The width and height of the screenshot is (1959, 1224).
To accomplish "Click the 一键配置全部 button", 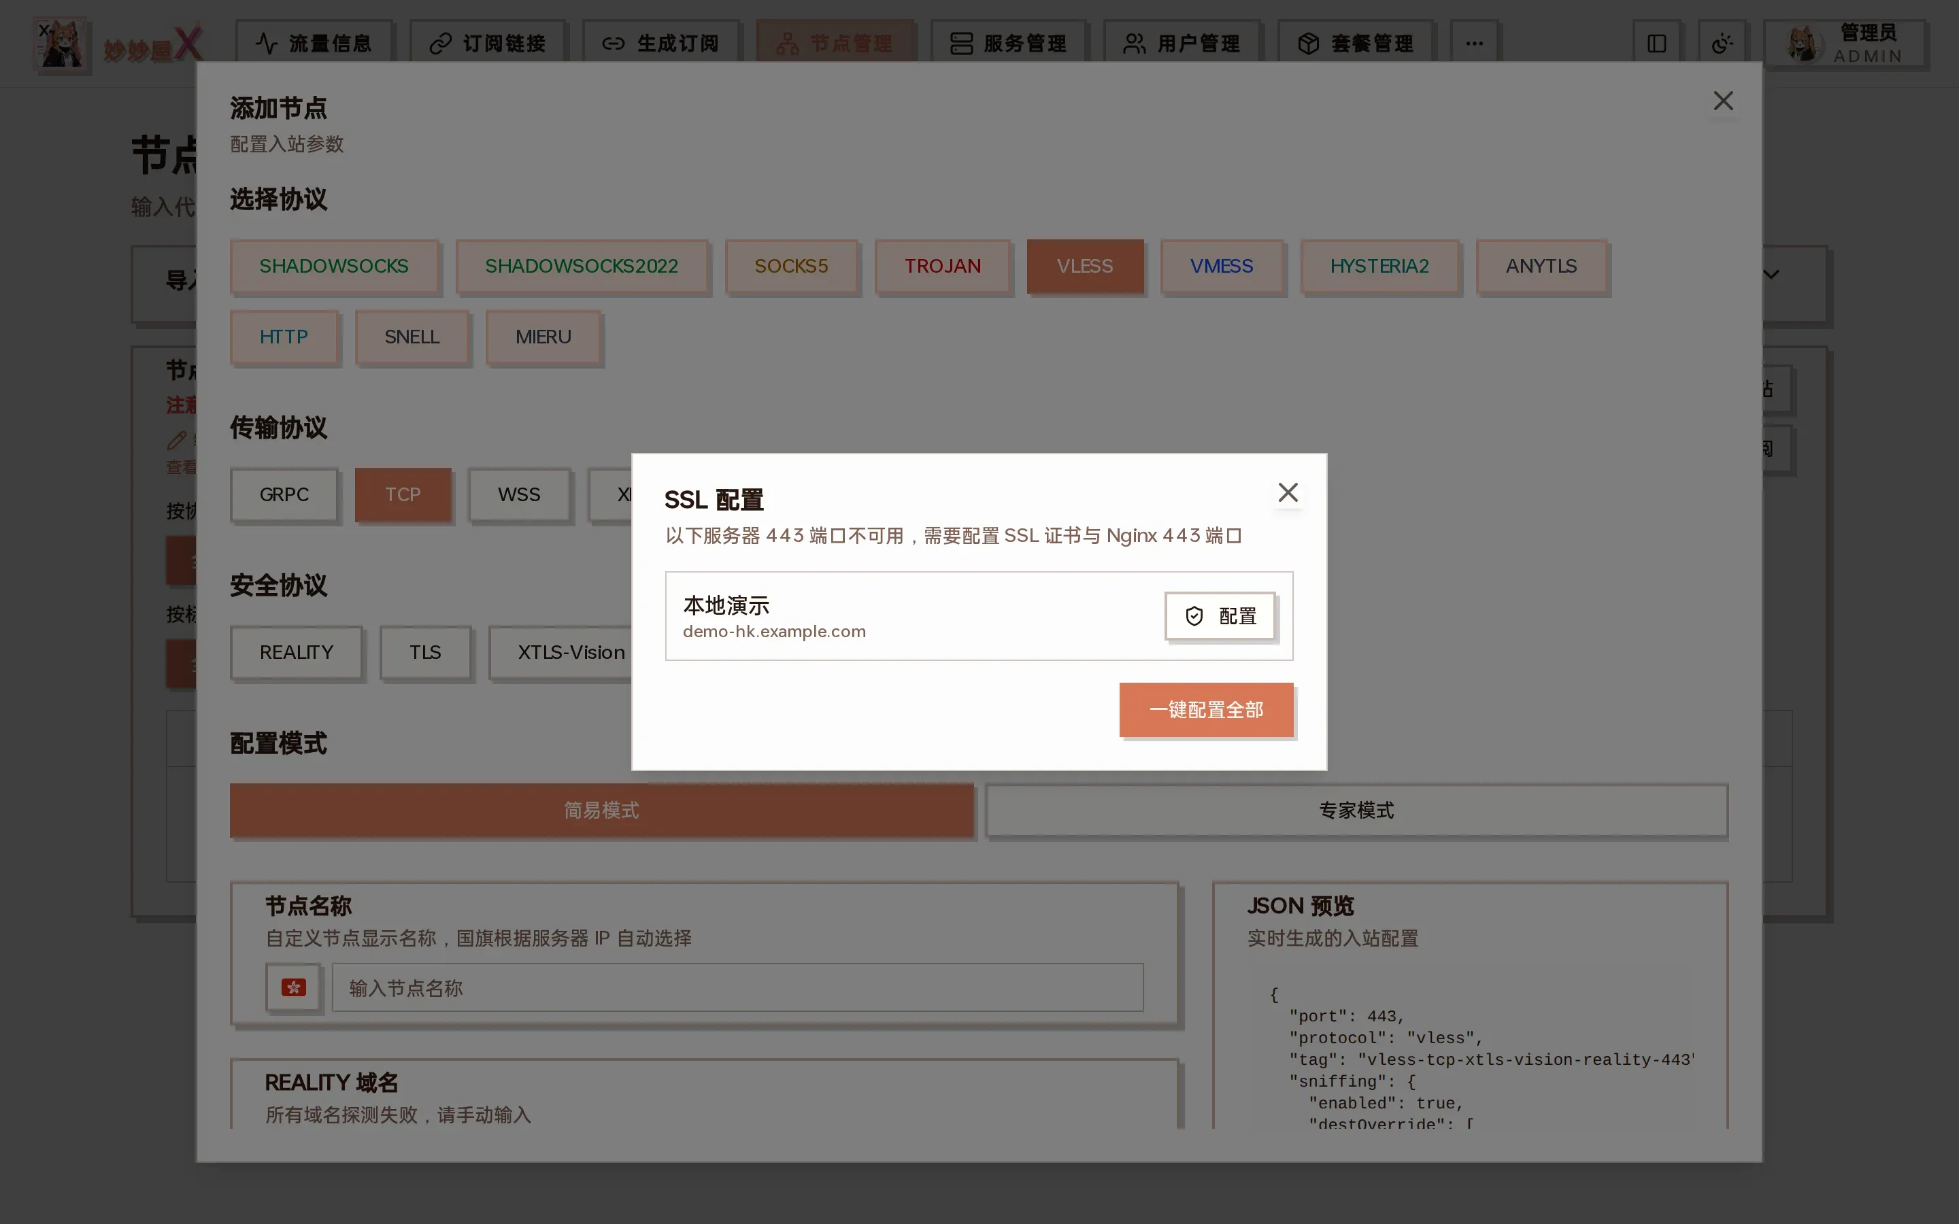I will click(1206, 710).
